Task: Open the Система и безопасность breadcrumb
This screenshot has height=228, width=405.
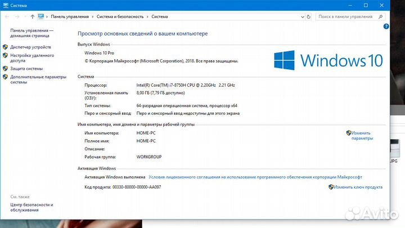Action: (x=120, y=16)
